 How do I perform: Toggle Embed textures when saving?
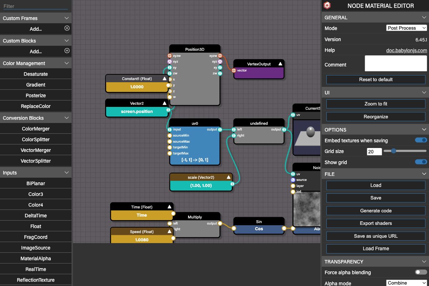[421, 140]
